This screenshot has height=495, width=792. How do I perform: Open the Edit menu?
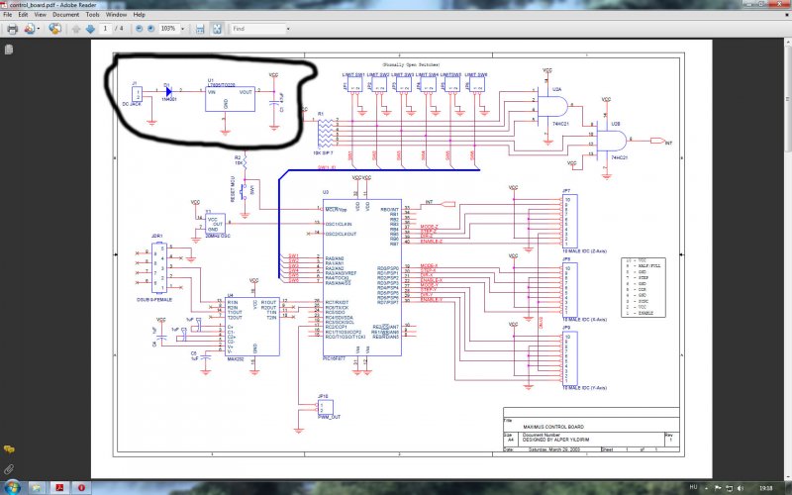(x=23, y=15)
